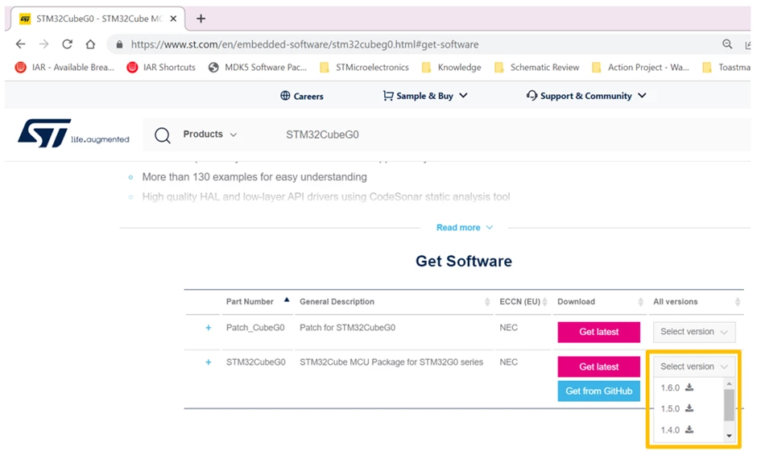Click 'Patch for STM32CubeG0' description text
Viewport: 757px width, 455px height.
[347, 328]
